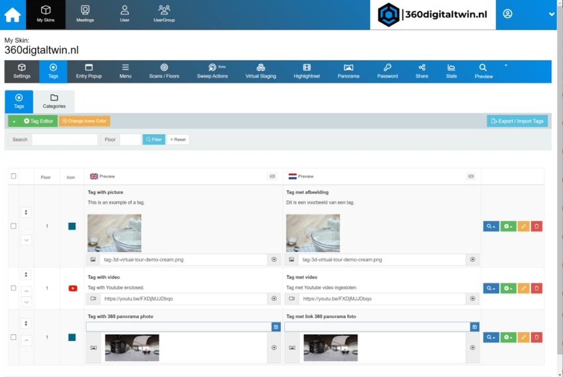Open the English cream picture thumbnail
563x377 pixels.
point(114,233)
